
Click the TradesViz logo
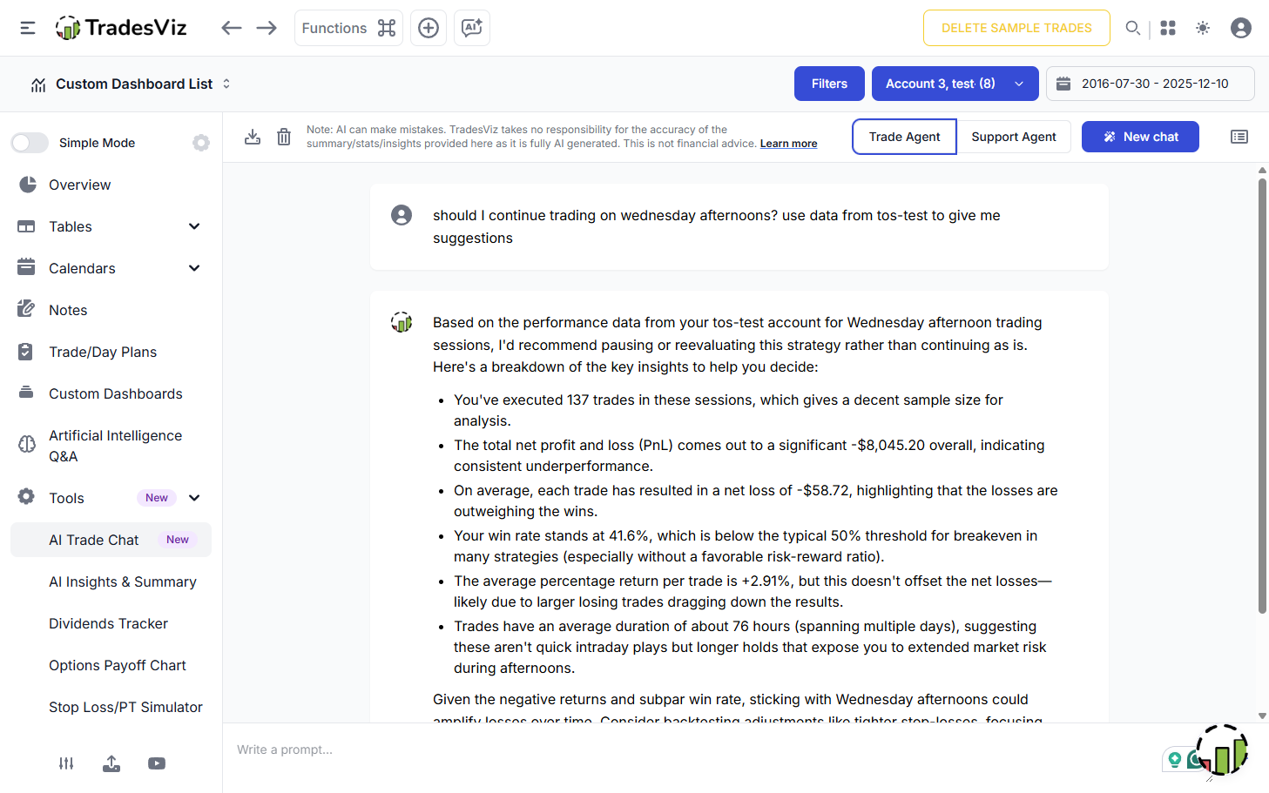121,28
